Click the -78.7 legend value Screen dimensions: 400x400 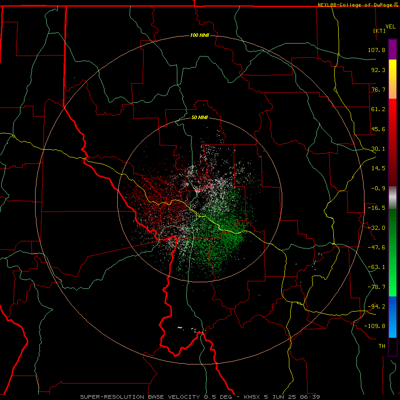coord(376,287)
